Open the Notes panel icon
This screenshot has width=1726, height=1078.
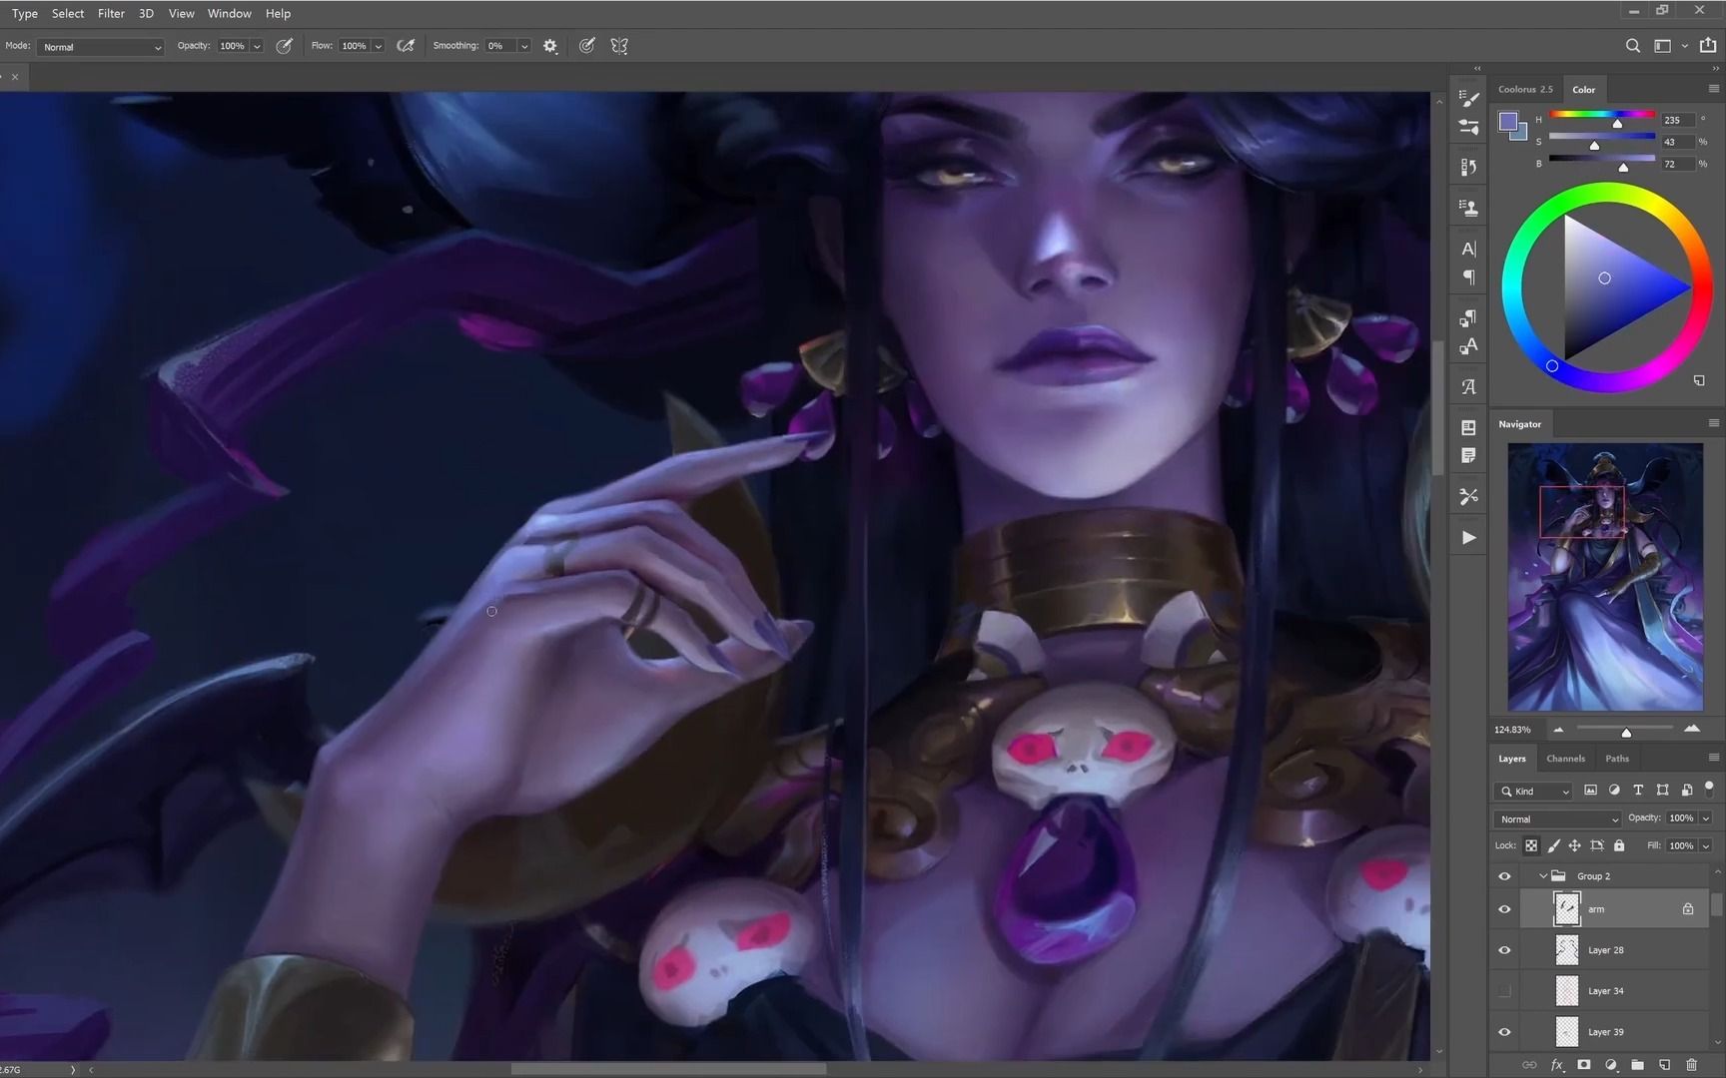[1468, 456]
